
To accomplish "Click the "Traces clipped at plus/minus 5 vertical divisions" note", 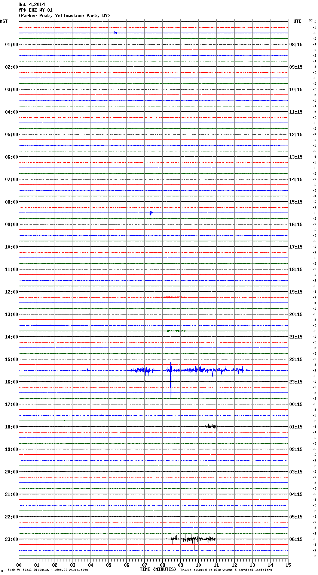I will click(226, 570).
